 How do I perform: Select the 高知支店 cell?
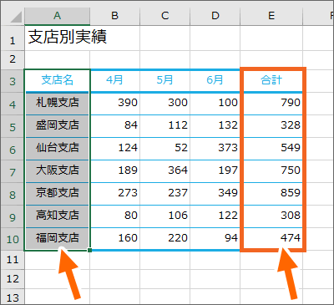[x=57, y=216]
